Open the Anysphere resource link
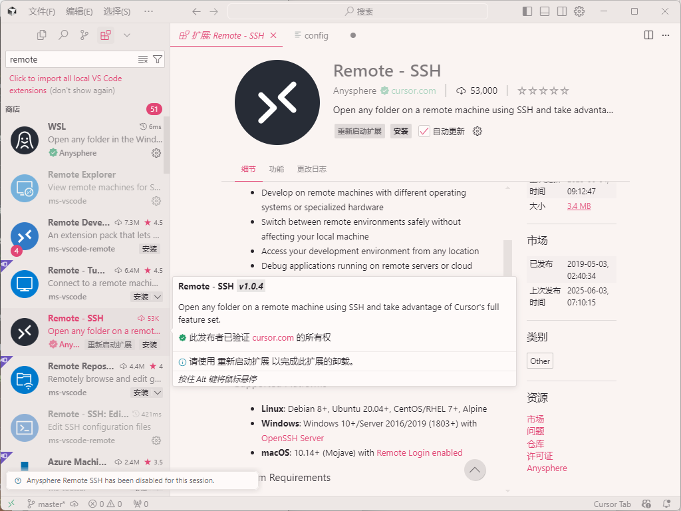This screenshot has width=681, height=511. pyautogui.click(x=547, y=468)
